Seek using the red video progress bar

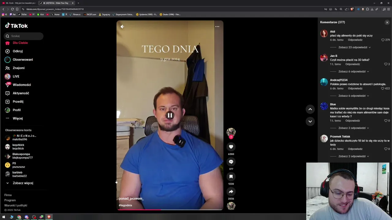(x=170, y=210)
